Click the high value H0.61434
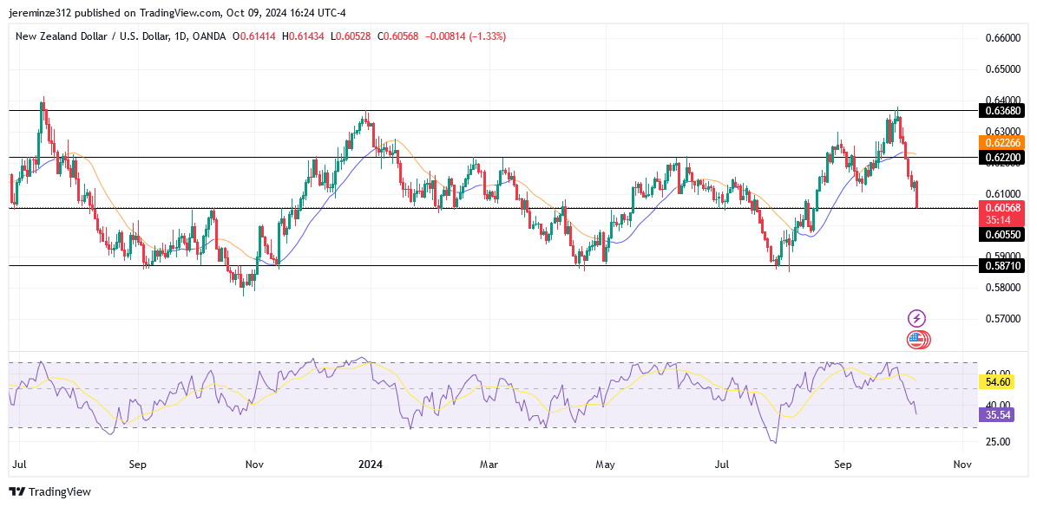The height and width of the screenshot is (507, 1037). 303,37
